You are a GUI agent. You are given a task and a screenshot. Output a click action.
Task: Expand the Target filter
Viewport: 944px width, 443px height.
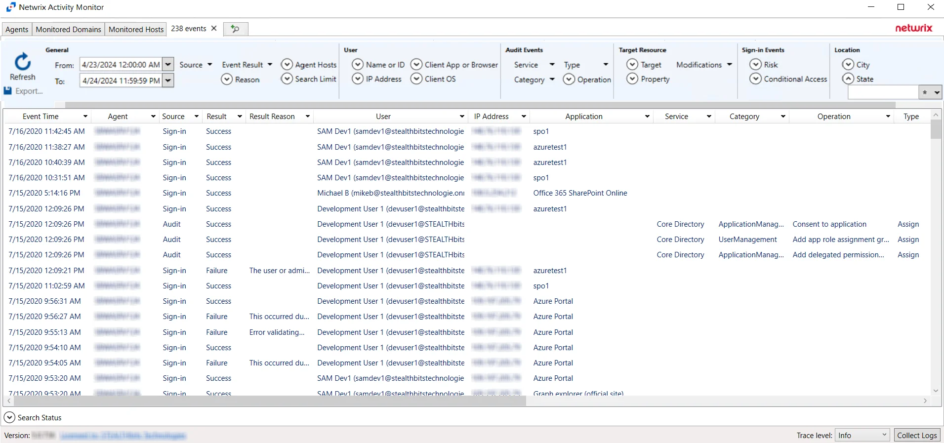632,64
